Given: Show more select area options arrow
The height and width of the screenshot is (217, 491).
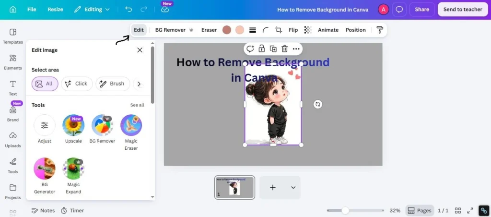Looking at the screenshot, I should pos(140,84).
